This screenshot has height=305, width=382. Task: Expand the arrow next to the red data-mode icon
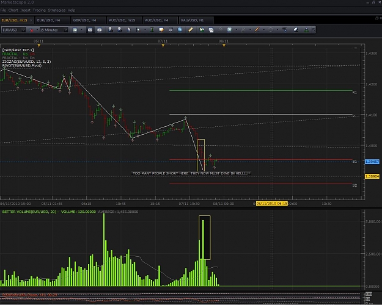37,30
